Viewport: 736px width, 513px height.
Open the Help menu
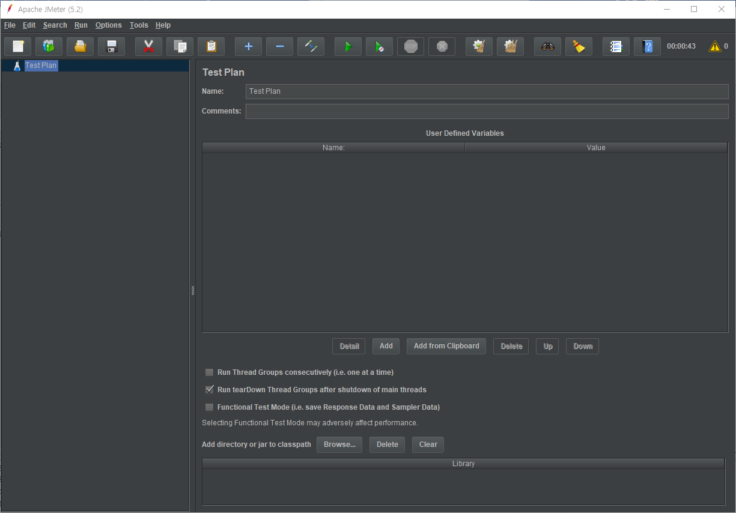(163, 25)
